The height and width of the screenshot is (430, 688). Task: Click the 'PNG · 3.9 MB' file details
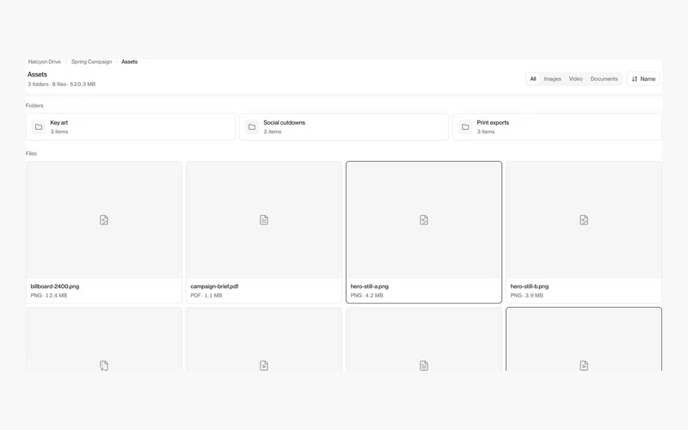tap(526, 295)
